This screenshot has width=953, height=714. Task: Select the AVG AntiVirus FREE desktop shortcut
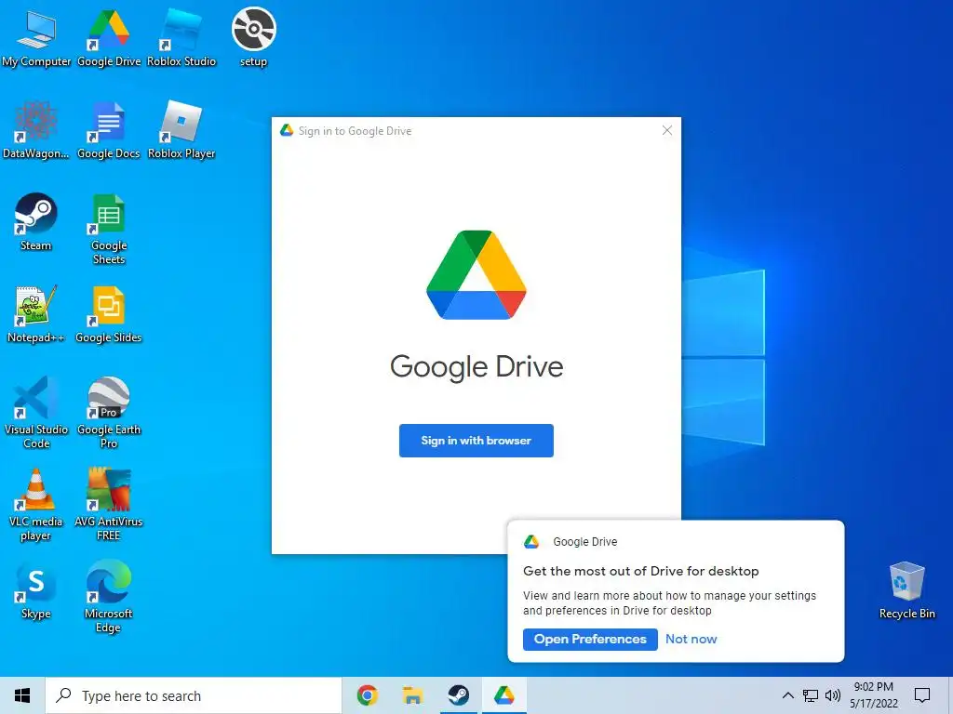coord(109,505)
